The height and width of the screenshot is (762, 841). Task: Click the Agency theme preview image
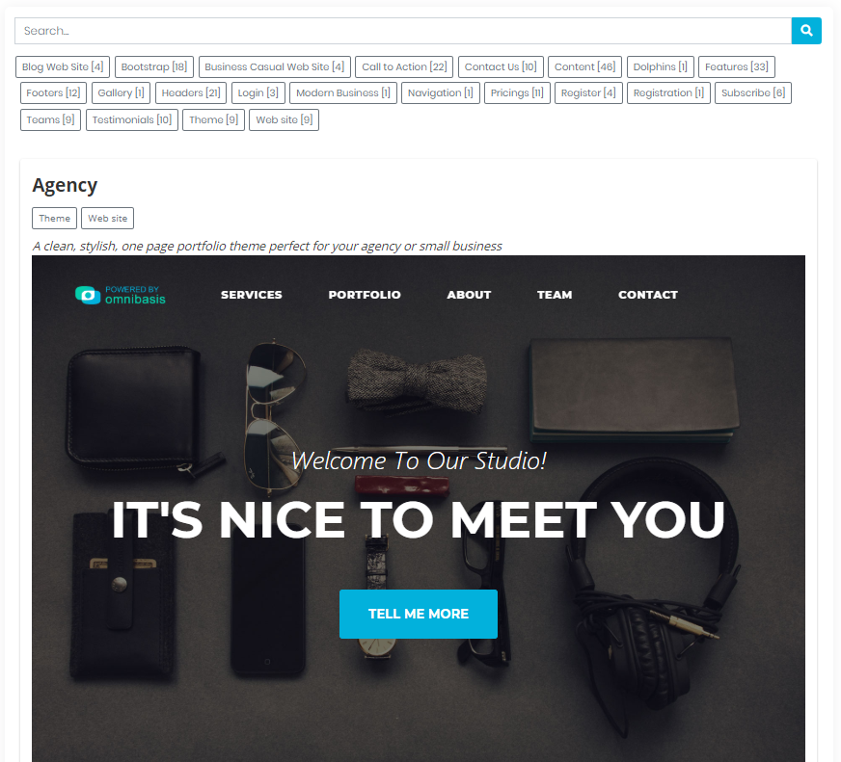(x=419, y=509)
